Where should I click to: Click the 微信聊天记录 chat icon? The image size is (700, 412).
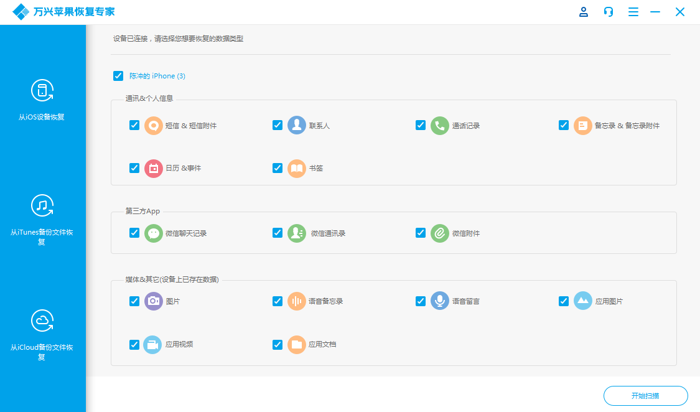coord(154,233)
